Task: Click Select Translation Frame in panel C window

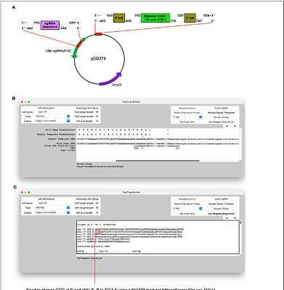Action: [187, 204]
